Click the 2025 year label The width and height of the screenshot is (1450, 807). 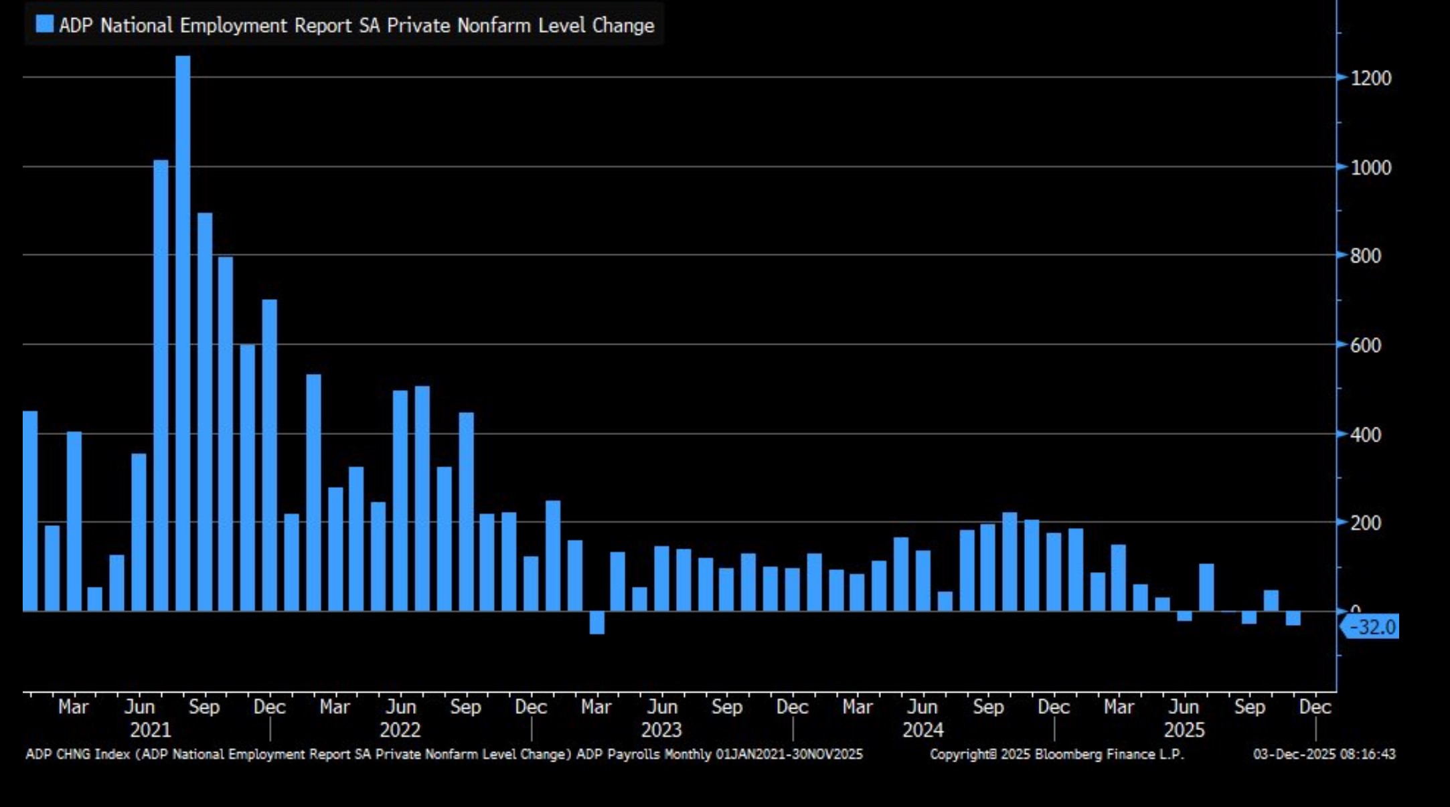point(1184,730)
